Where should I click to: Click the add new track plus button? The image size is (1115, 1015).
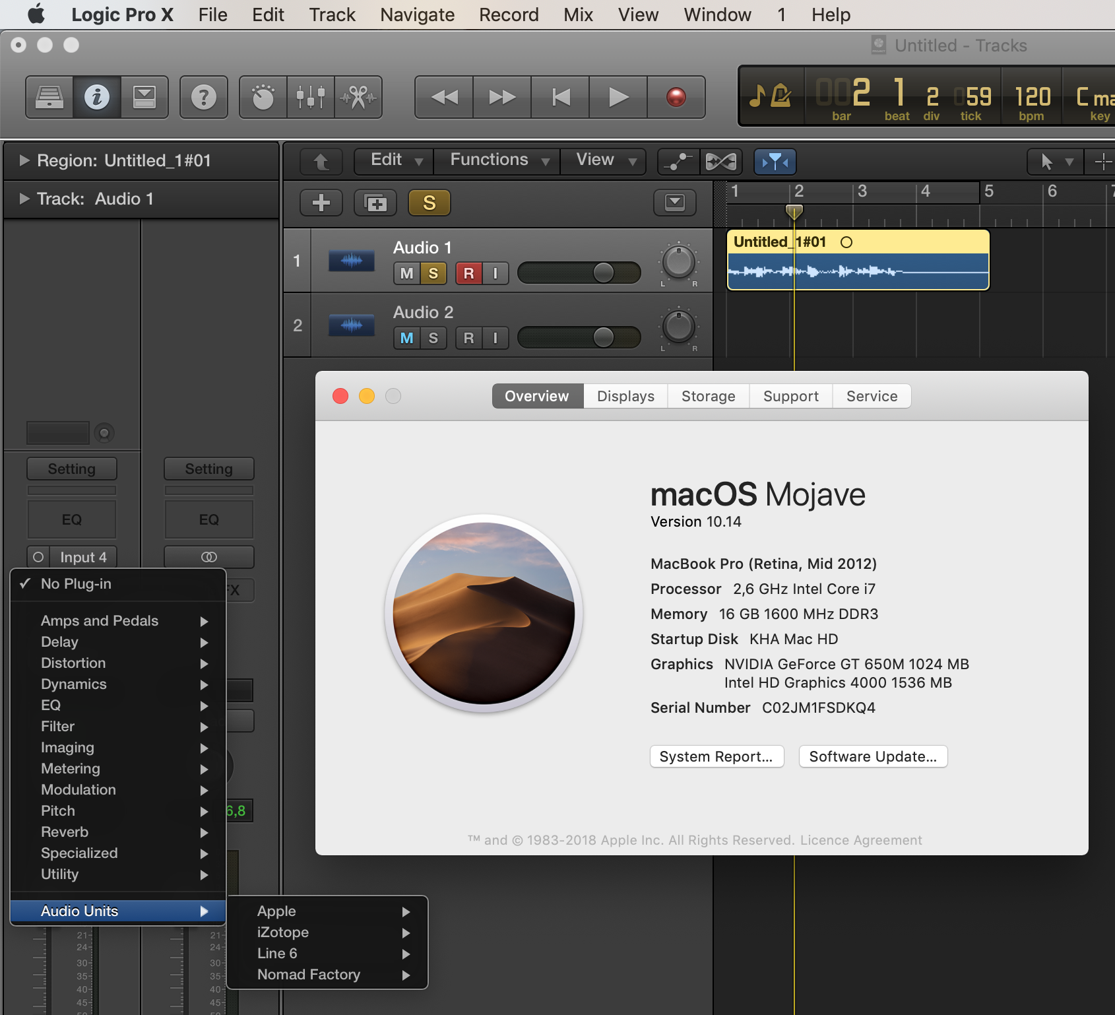tap(321, 203)
